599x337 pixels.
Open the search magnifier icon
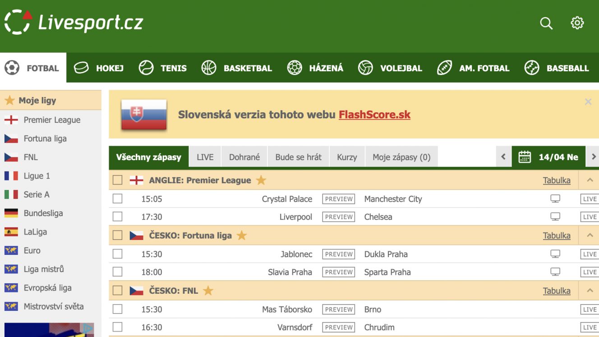(x=546, y=23)
